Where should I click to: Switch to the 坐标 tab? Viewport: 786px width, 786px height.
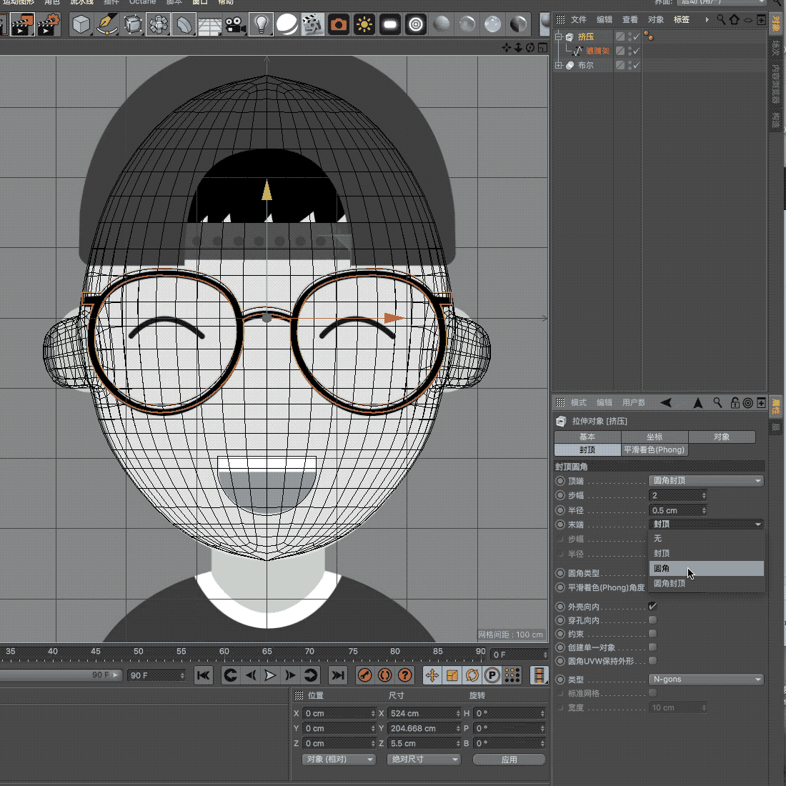(x=655, y=437)
